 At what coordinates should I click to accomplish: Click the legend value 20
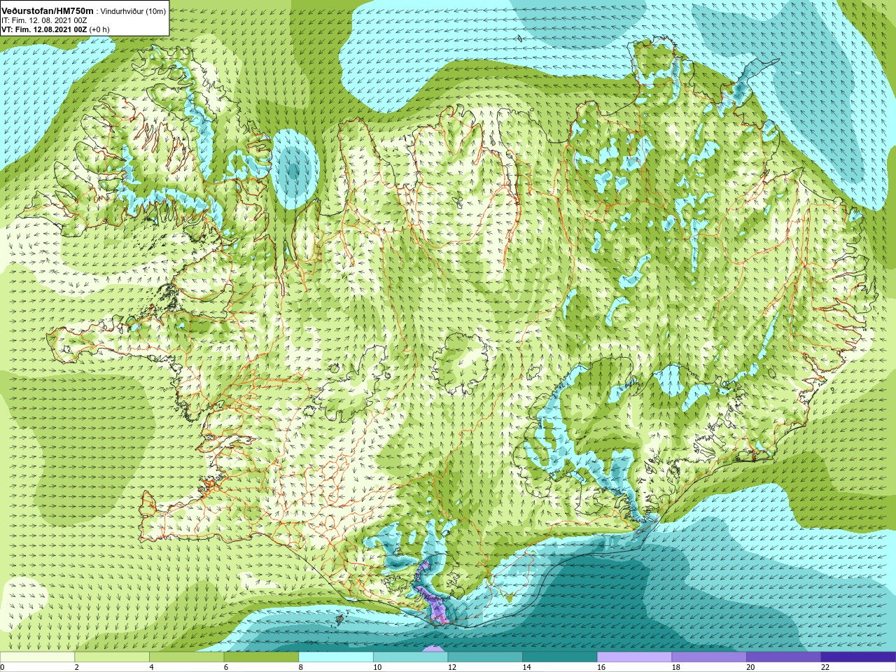coord(750,667)
